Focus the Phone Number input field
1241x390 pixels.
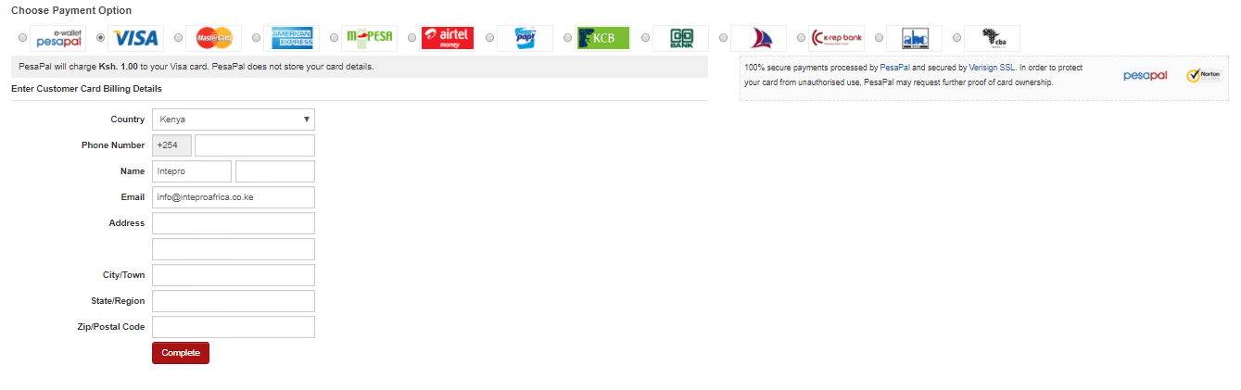coord(255,145)
